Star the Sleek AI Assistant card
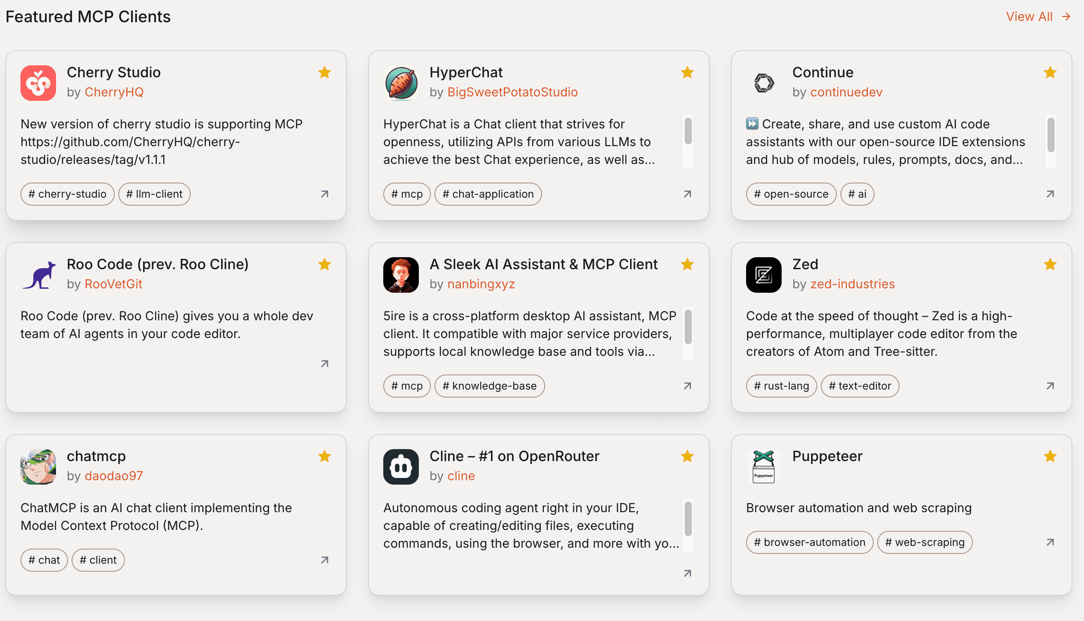This screenshot has height=621, width=1084. click(687, 264)
